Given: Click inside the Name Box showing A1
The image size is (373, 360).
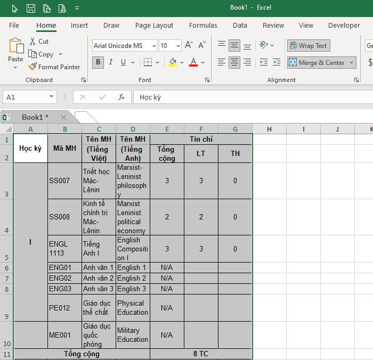Looking at the screenshot, I should click(25, 97).
